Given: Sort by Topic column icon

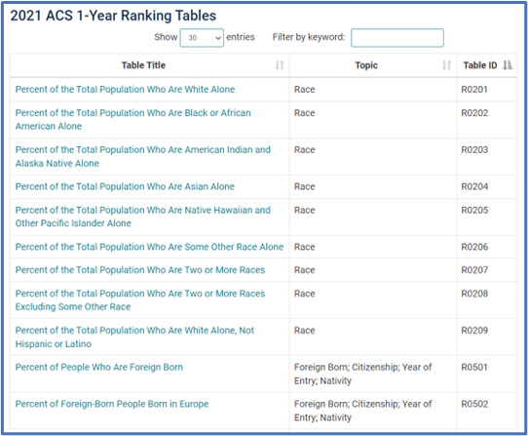Looking at the screenshot, I should click(x=446, y=65).
